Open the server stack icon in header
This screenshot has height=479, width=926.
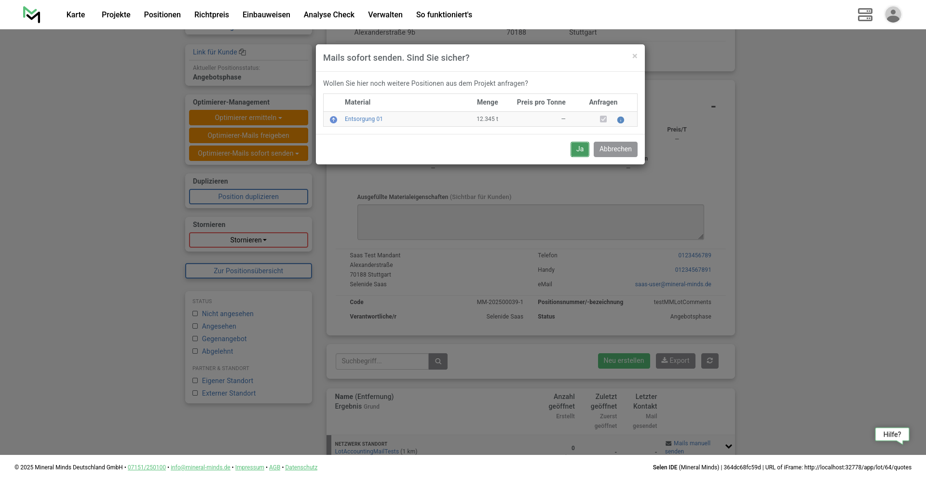point(865,14)
